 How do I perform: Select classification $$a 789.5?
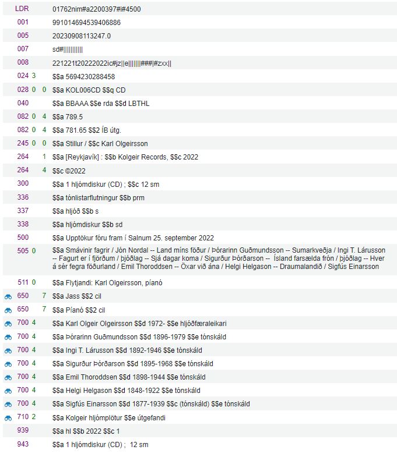point(68,117)
